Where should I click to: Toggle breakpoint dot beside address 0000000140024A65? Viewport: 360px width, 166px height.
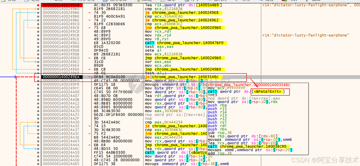click(x=38, y=164)
